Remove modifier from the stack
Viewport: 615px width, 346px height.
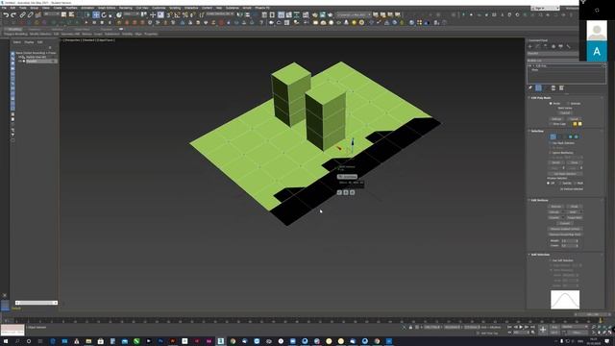coord(553,87)
